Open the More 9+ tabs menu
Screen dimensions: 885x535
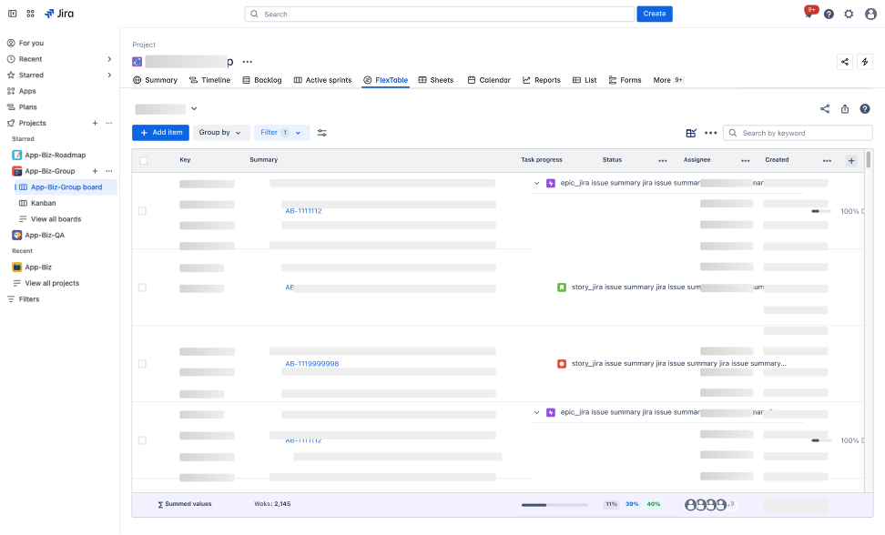pos(668,80)
